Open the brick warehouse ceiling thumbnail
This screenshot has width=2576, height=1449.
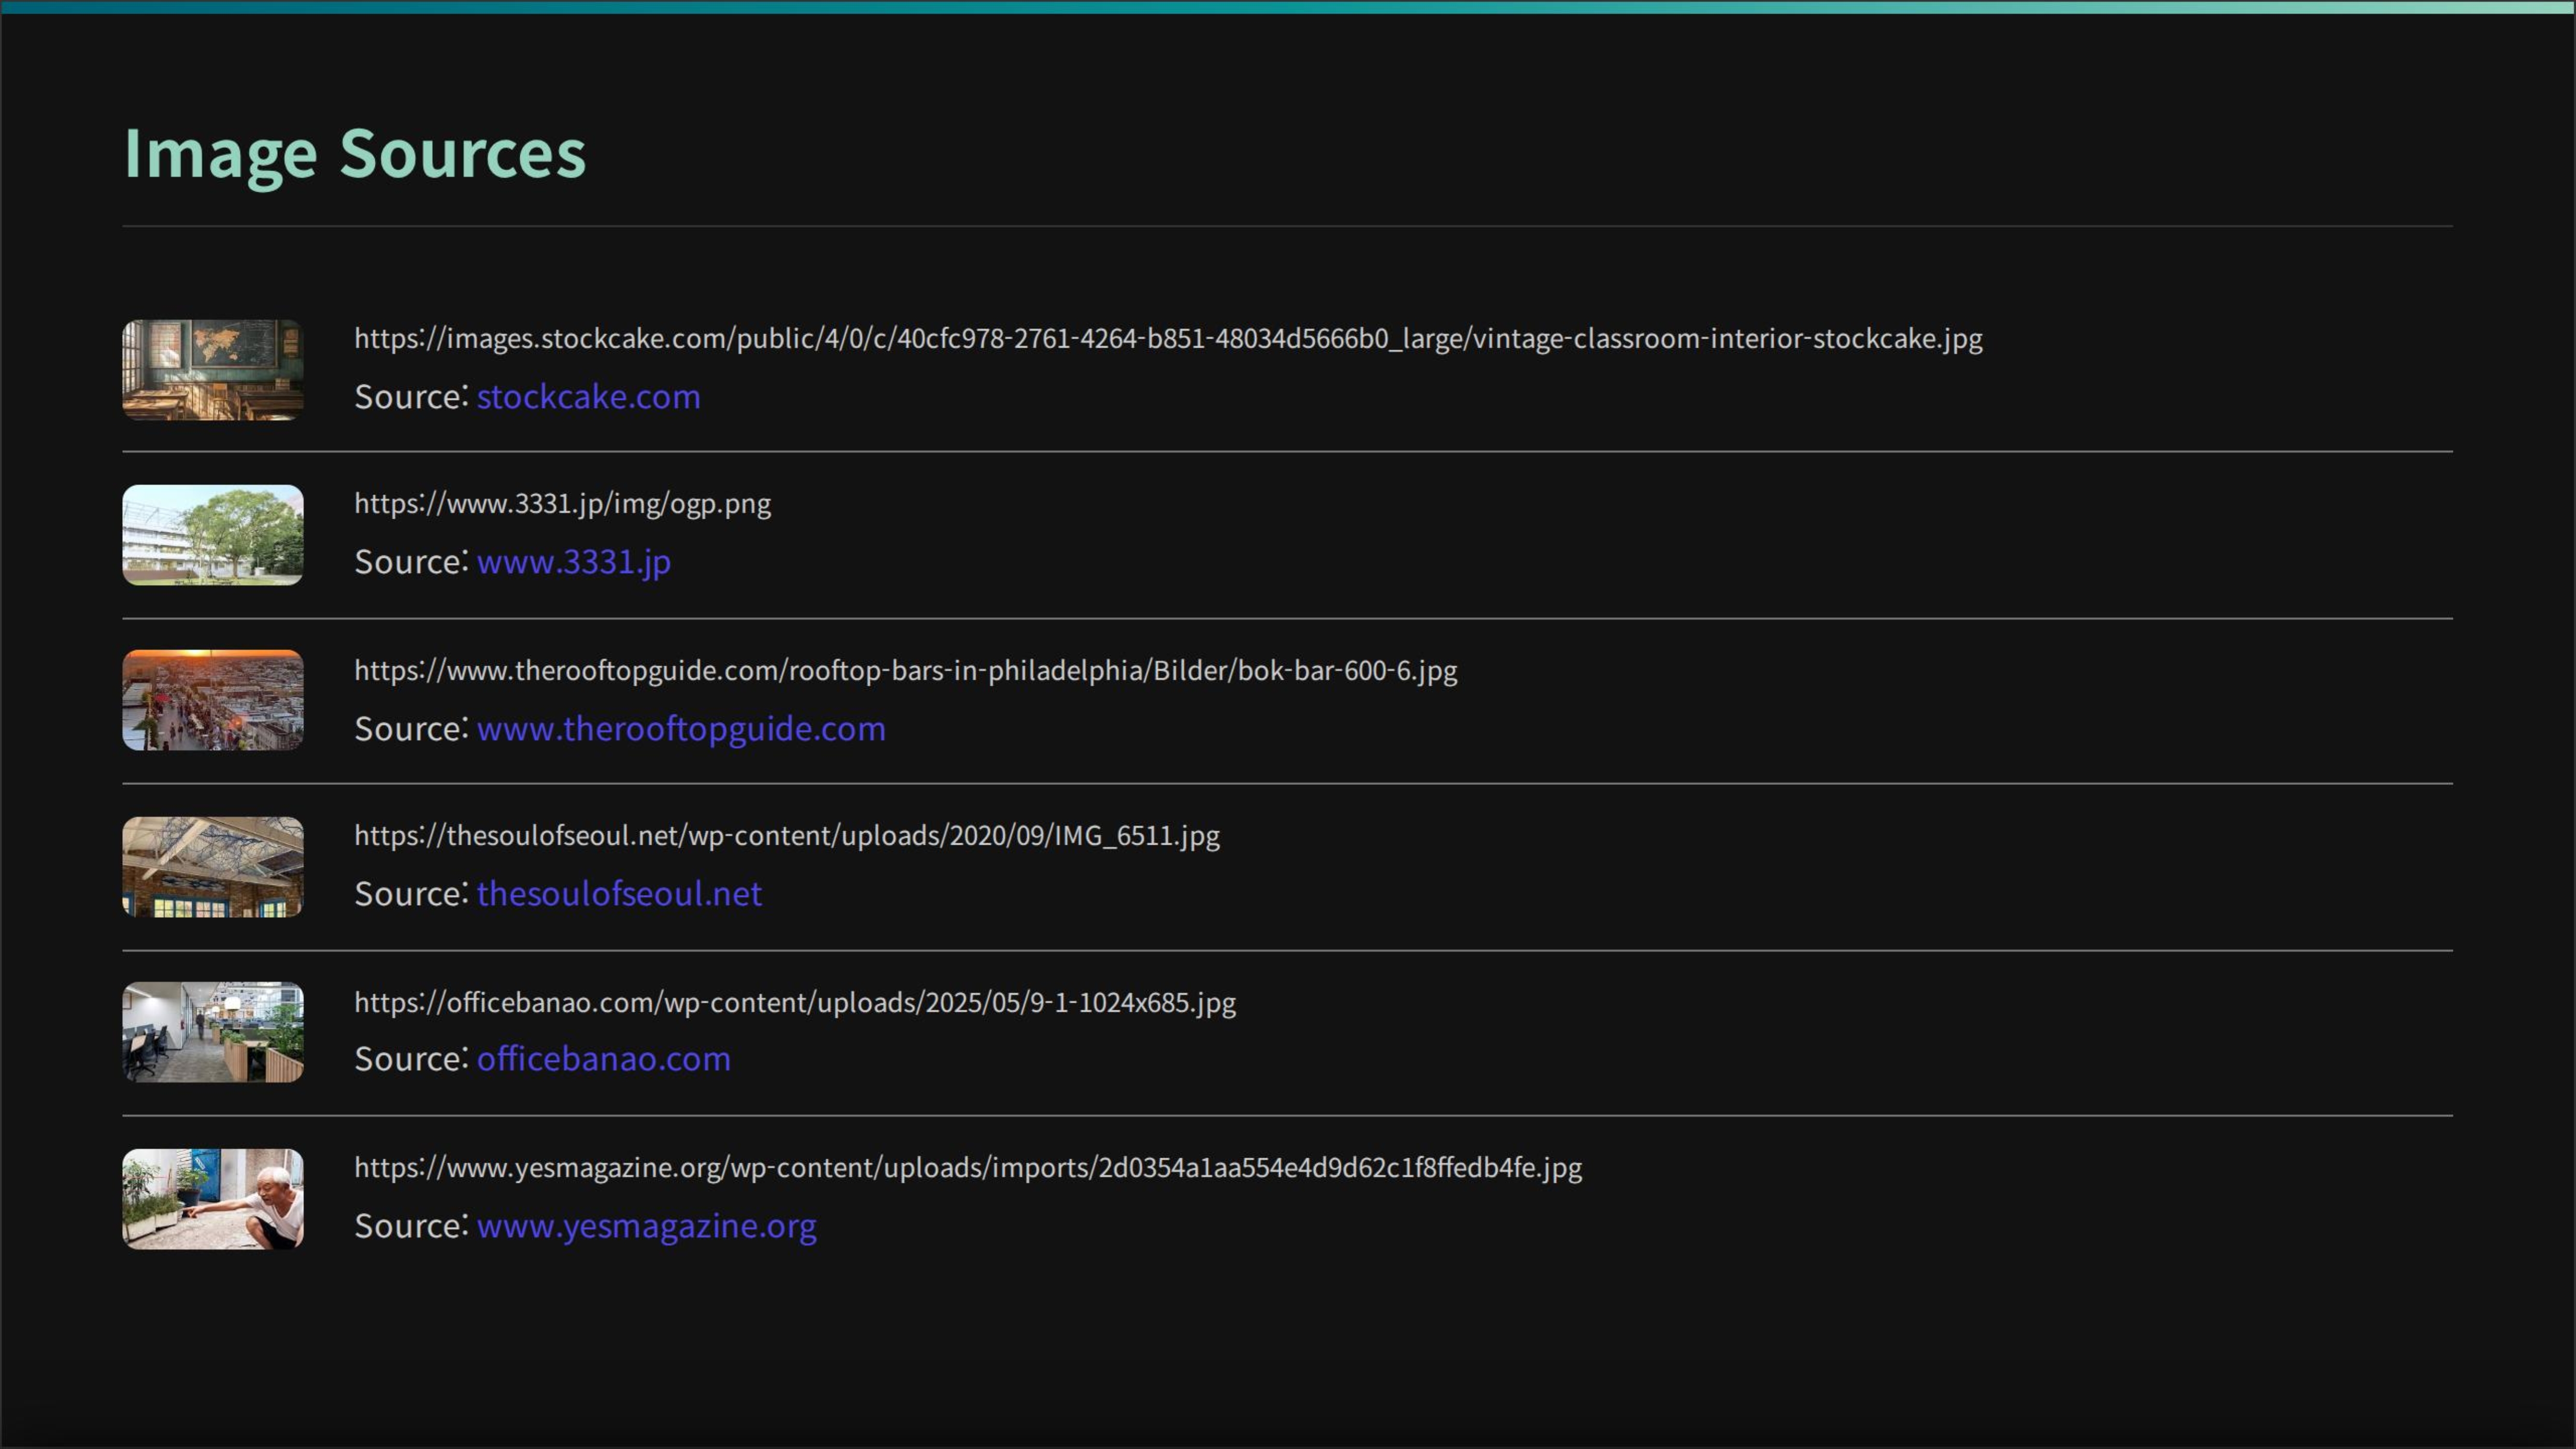(x=212, y=867)
